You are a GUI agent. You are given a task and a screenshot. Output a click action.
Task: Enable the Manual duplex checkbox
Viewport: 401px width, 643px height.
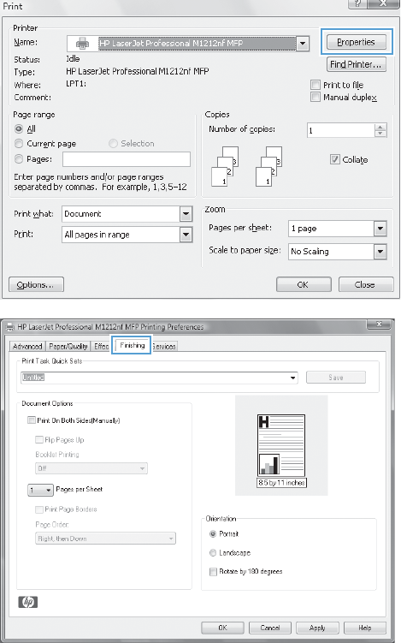(x=315, y=97)
